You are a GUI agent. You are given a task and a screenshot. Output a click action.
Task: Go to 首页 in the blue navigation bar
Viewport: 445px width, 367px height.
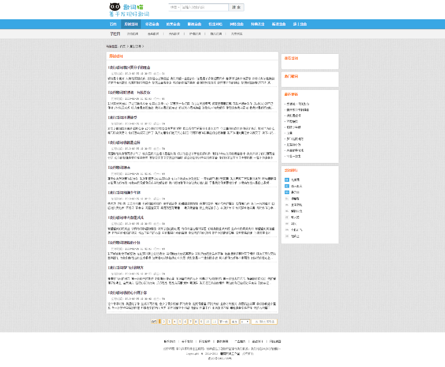(x=113, y=24)
